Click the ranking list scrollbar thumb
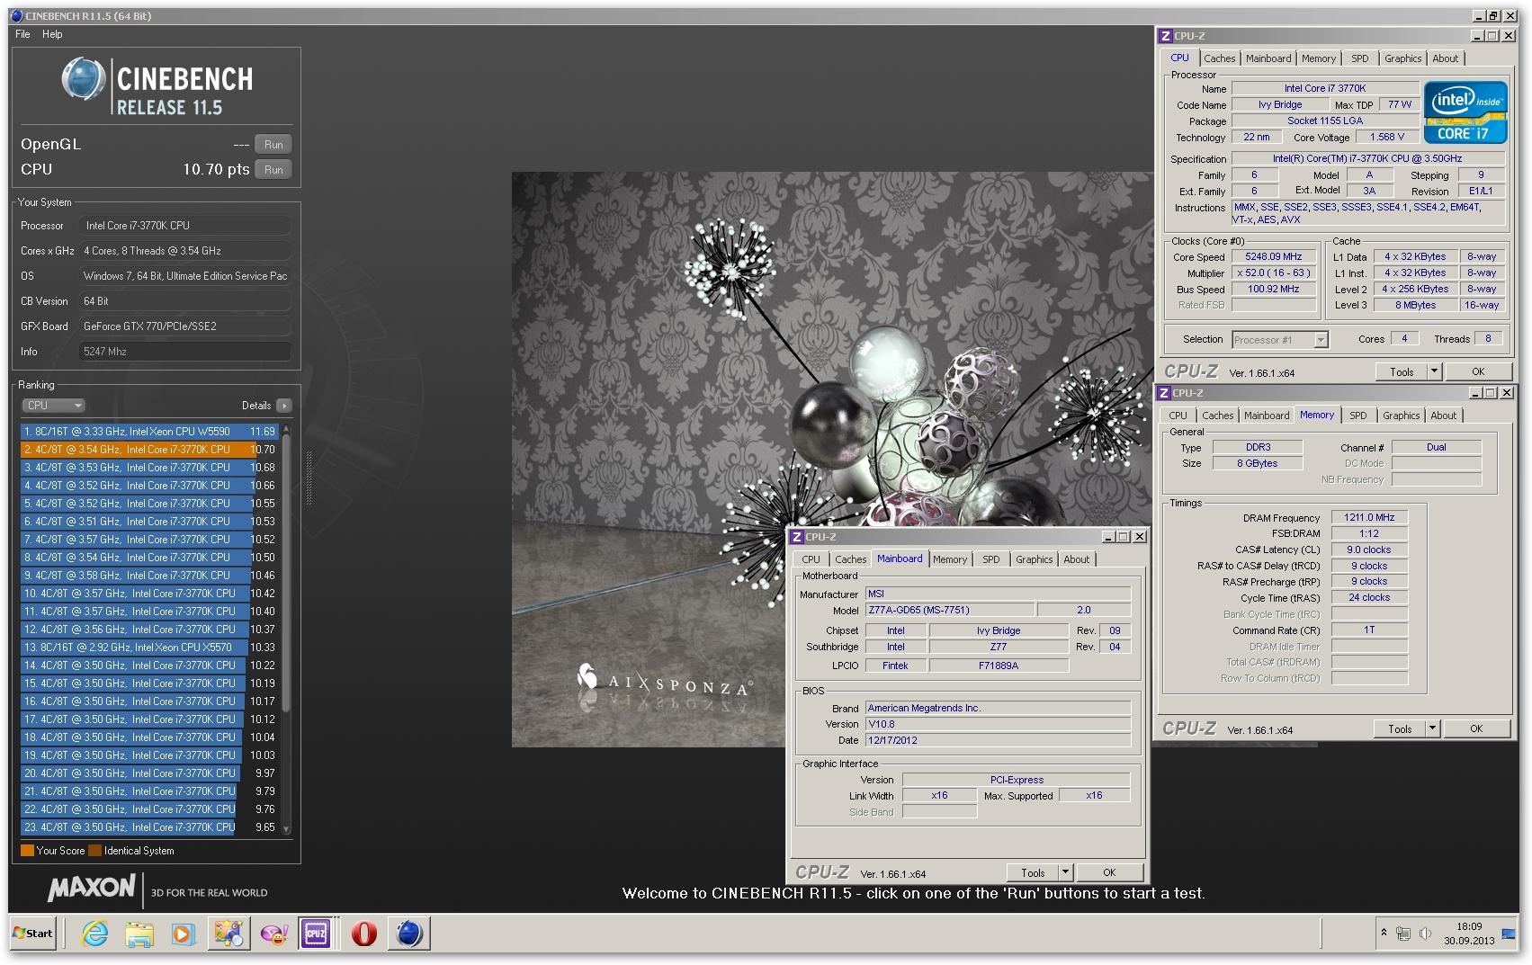This screenshot has height=965, width=1532. click(x=287, y=574)
